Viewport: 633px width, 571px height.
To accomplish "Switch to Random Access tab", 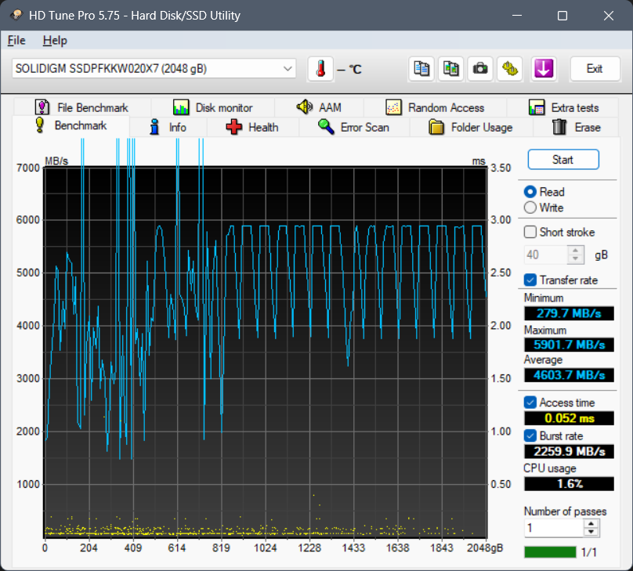I will coord(435,108).
